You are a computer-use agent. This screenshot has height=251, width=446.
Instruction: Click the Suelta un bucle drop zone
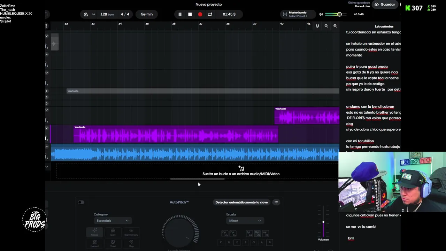pos(197,171)
